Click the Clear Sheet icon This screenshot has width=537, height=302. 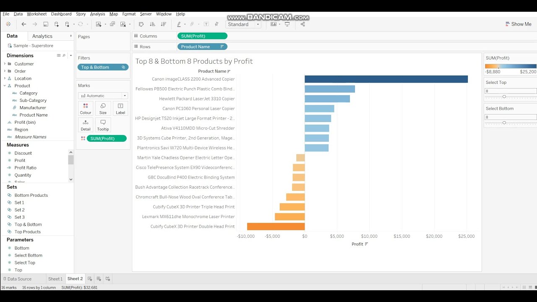(x=123, y=24)
